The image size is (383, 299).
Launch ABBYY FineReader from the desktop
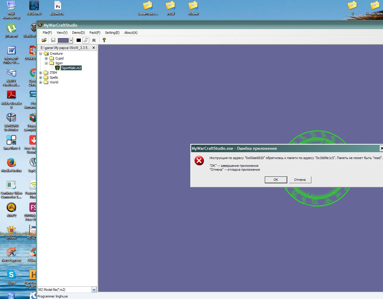[11, 77]
